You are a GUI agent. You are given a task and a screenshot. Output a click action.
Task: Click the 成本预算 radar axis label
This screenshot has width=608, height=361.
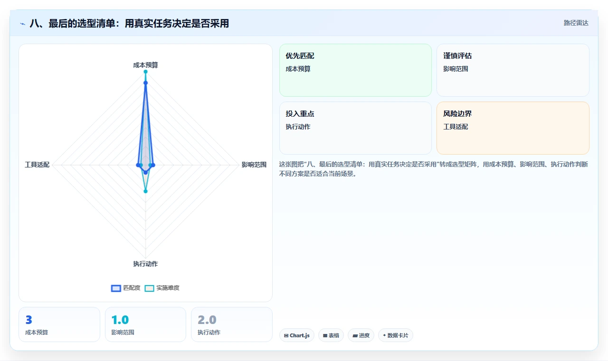[145, 65]
